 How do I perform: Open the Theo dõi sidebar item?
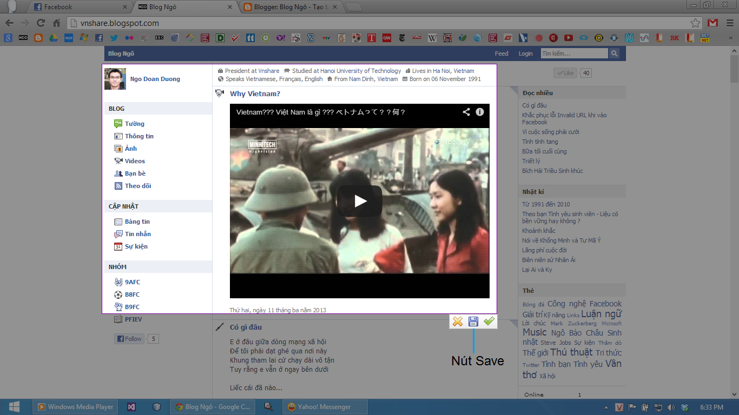point(138,186)
